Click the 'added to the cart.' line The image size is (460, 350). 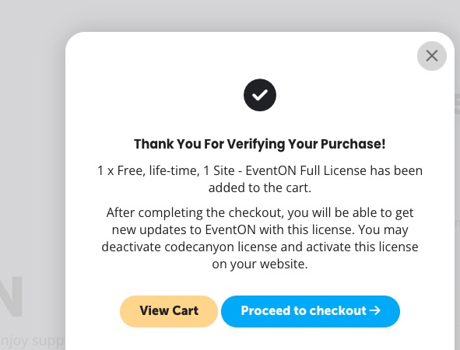[x=260, y=187]
